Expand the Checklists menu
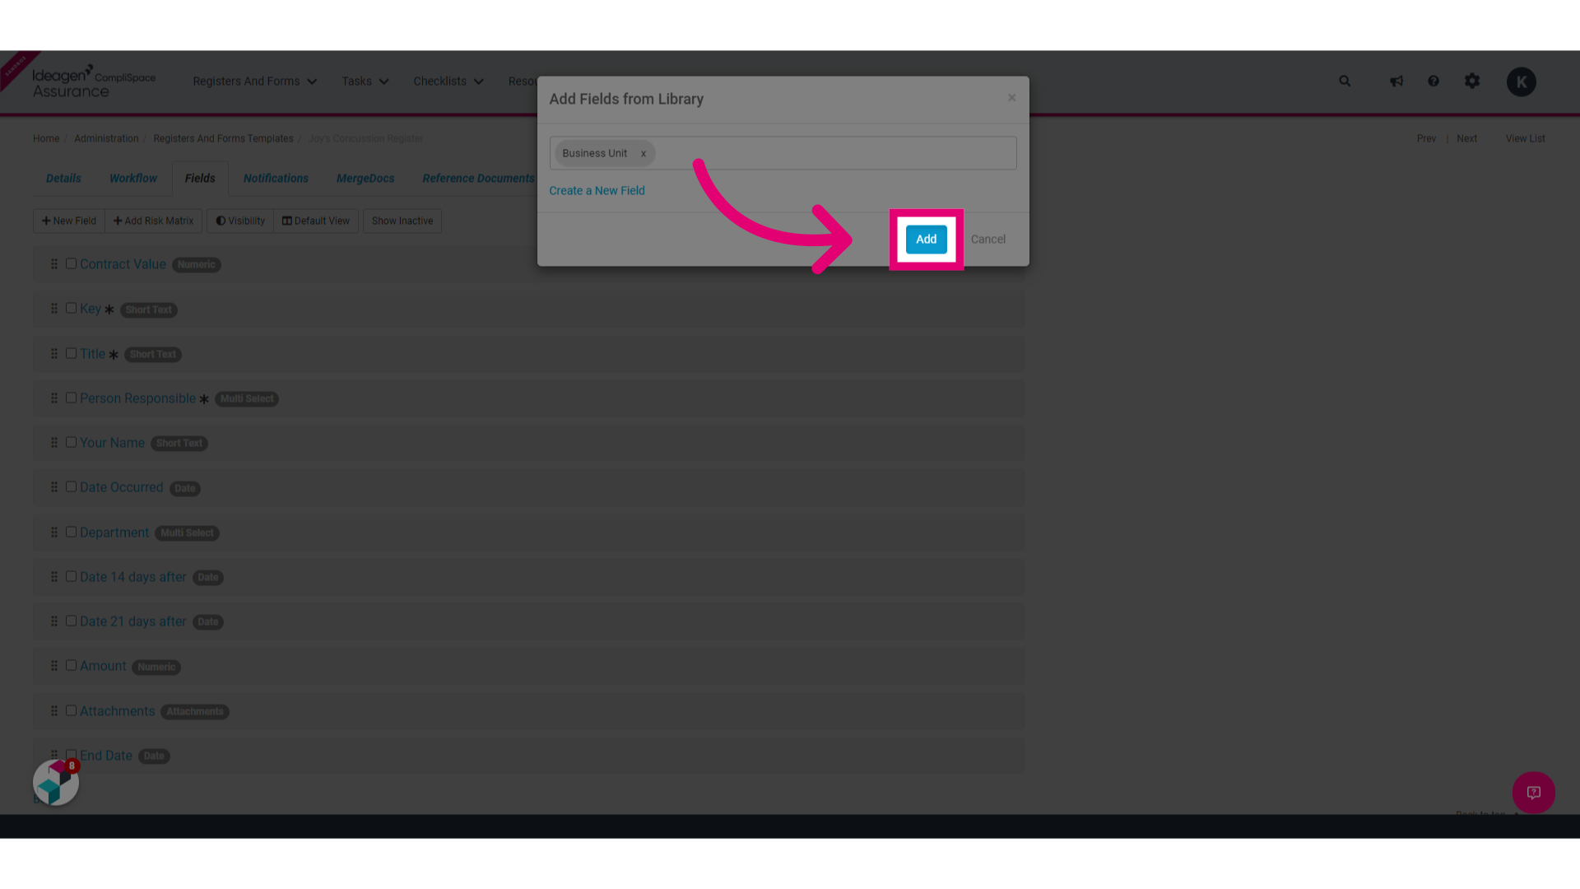 (x=448, y=81)
